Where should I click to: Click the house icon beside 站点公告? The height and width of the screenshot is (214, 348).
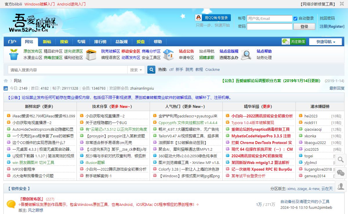coord(168,54)
